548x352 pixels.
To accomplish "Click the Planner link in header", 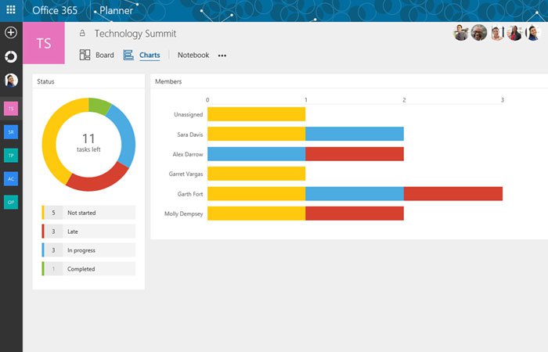I will click(x=116, y=10).
